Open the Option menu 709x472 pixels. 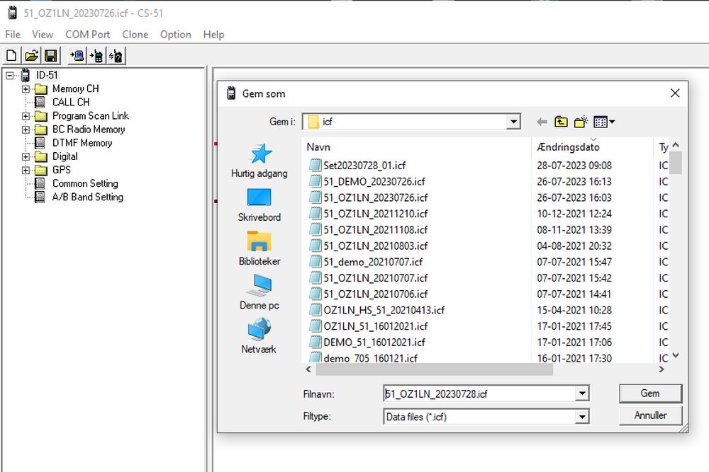tap(175, 35)
